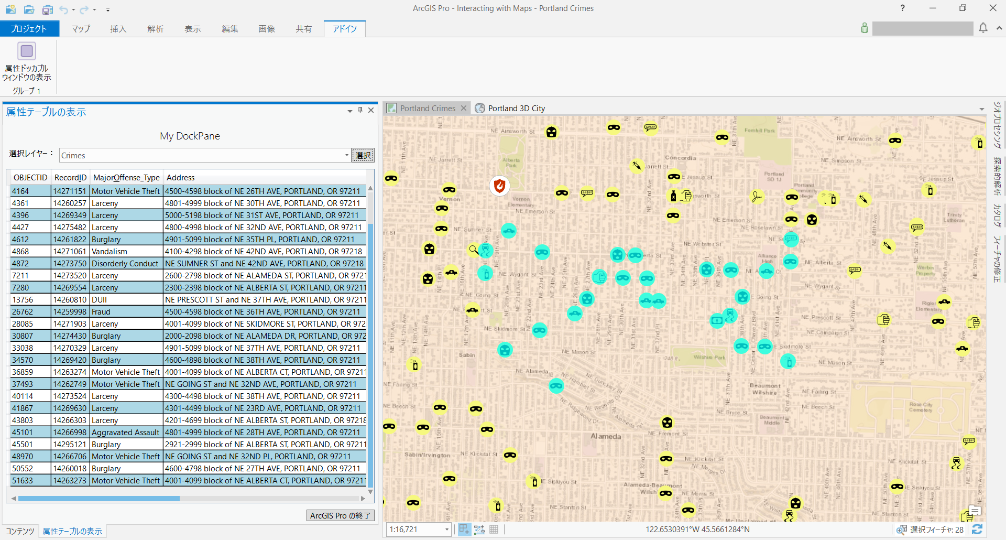Open the Crimes layer combo box
Viewport: 1006px width, 540px height.
click(x=205, y=155)
